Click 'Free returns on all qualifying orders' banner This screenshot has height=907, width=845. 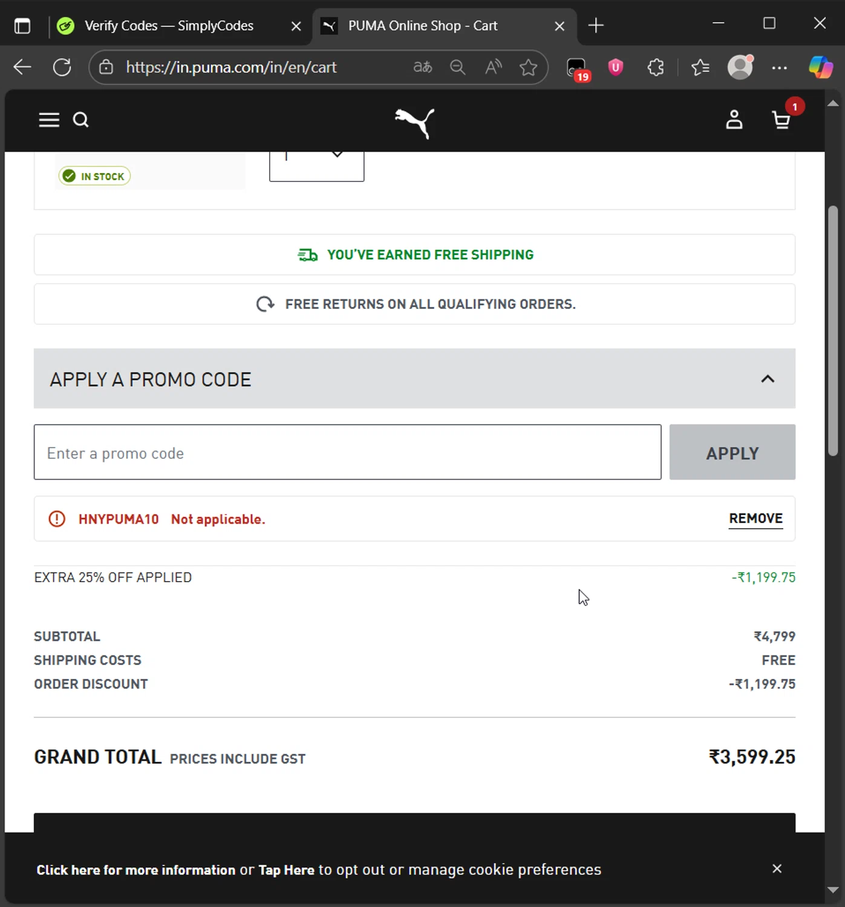coord(415,304)
